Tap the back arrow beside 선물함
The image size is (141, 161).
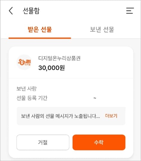(x=11, y=11)
